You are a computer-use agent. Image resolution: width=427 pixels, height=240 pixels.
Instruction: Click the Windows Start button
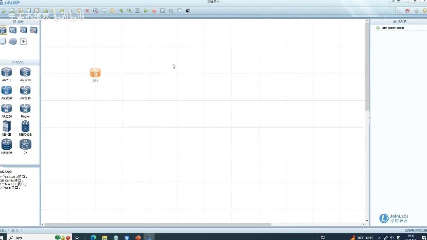2,238
